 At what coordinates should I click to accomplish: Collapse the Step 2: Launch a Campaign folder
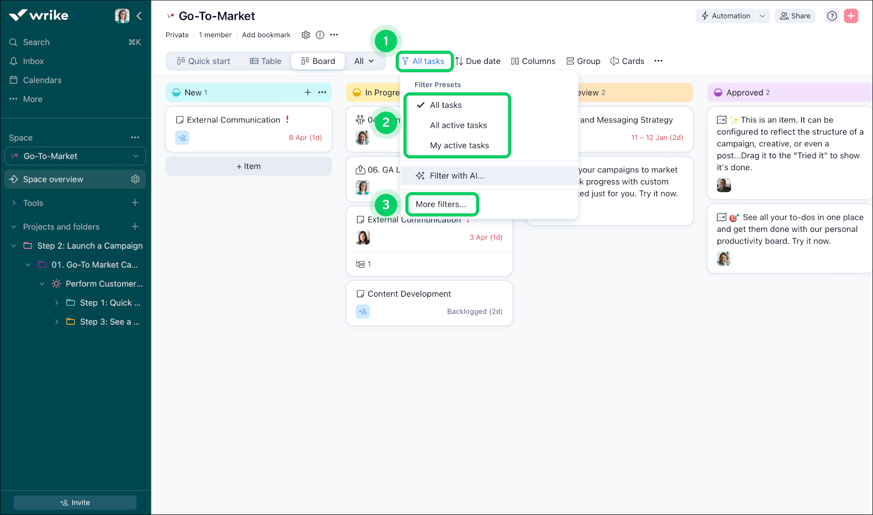[13, 245]
